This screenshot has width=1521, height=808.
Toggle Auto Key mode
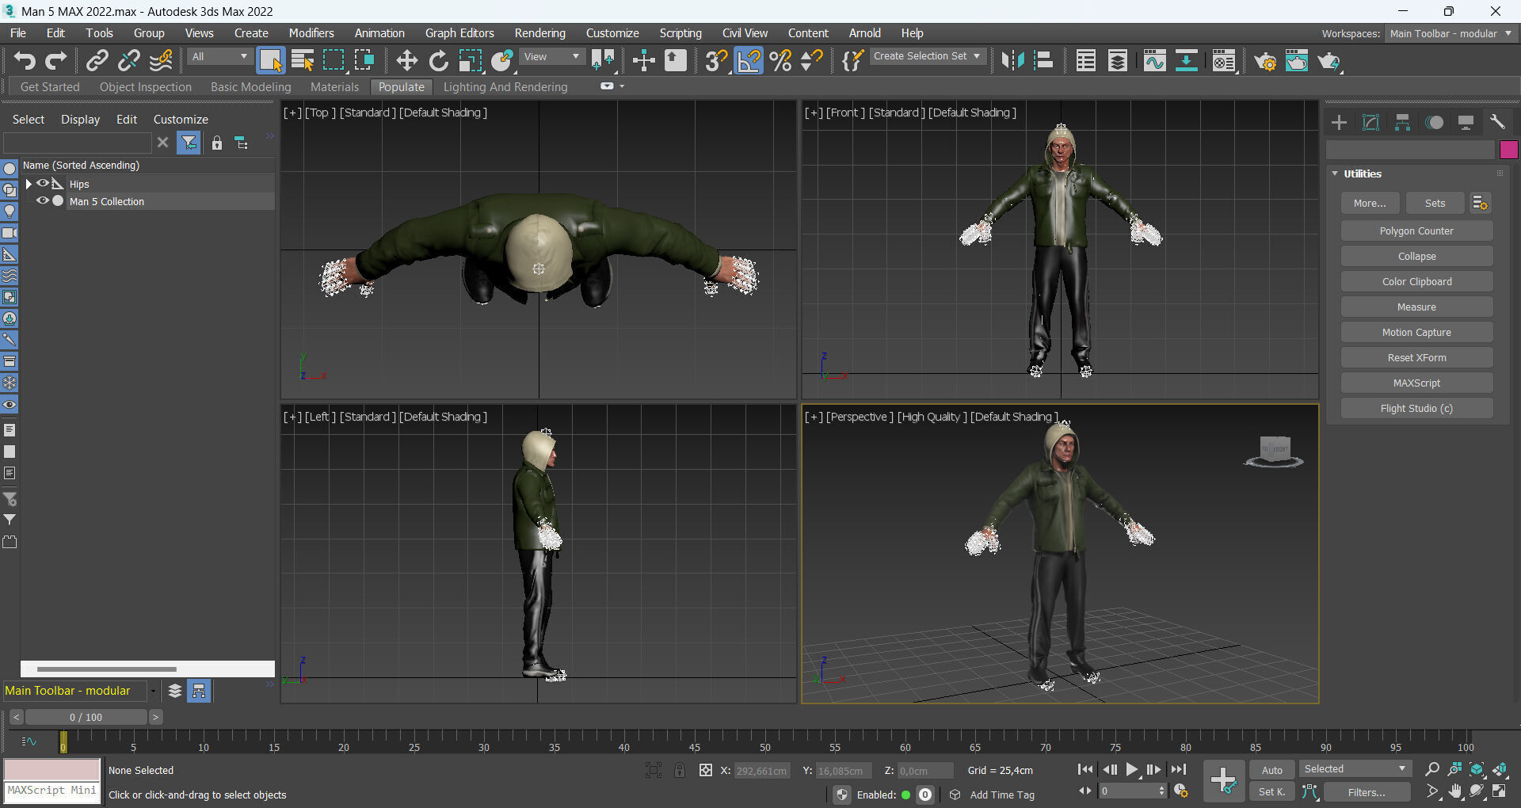point(1272,770)
